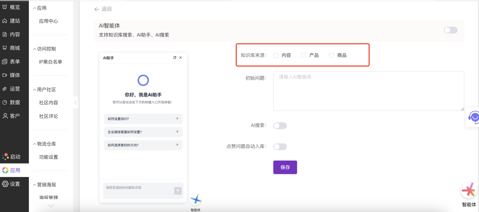479x212 pixels.
Task: Click the 启动 launch item
Action: [x=11, y=157]
